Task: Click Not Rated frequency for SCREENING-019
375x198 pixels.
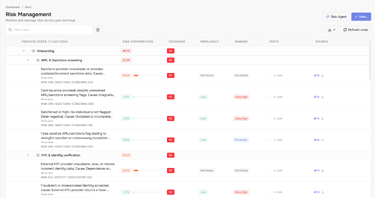Action: click(207, 76)
